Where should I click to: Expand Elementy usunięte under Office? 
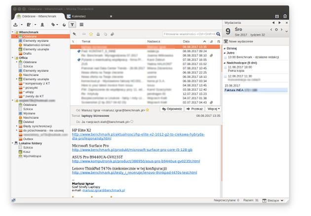click(17, 79)
